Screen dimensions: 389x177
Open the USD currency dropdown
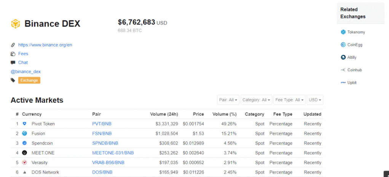(315, 100)
